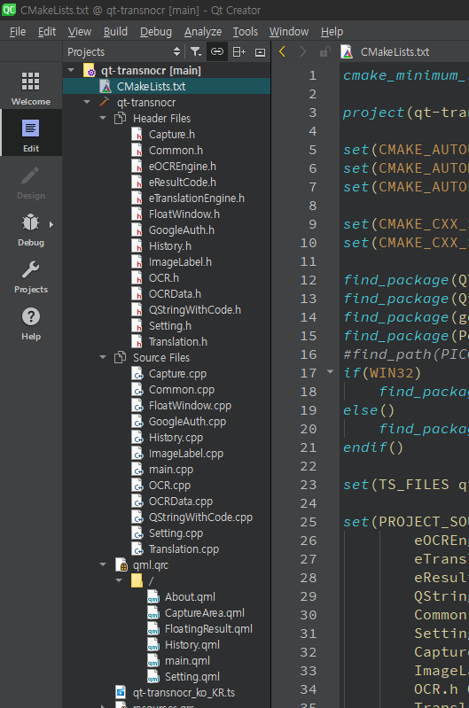The image size is (469, 708).
Task: Open Design mode
Action: [31, 183]
